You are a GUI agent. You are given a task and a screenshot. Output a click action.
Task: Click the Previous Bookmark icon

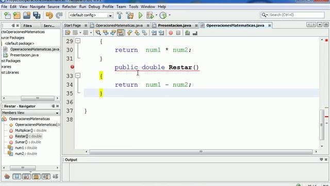[129, 33]
